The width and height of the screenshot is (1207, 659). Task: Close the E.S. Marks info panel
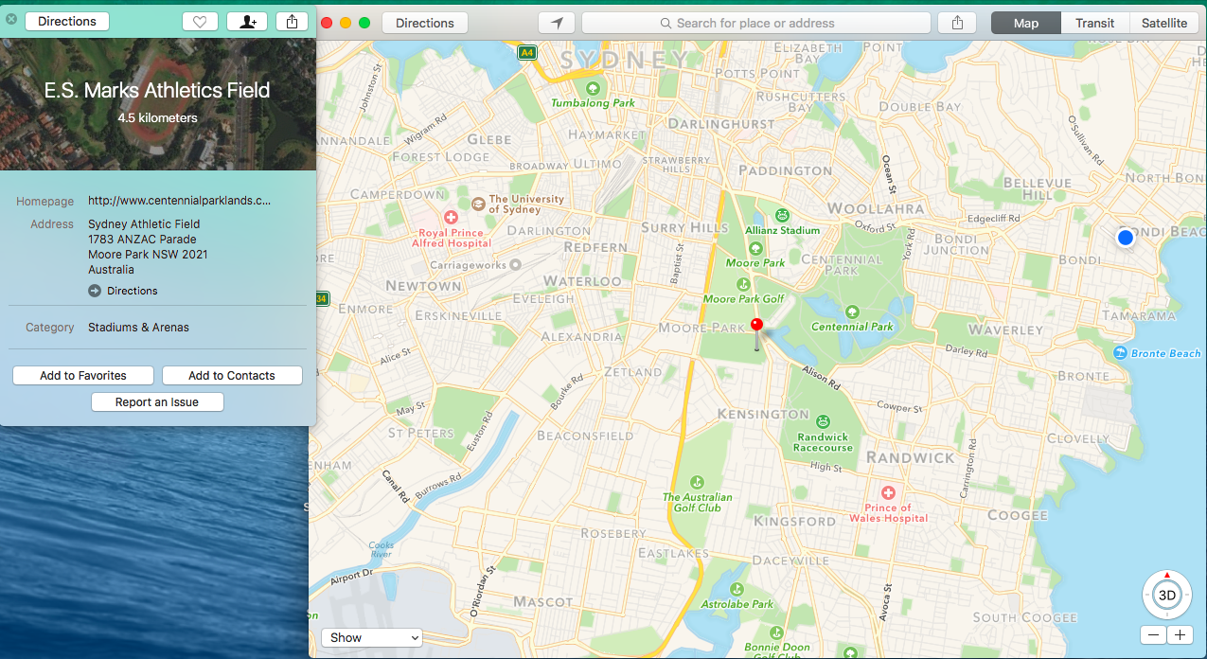[x=11, y=19]
